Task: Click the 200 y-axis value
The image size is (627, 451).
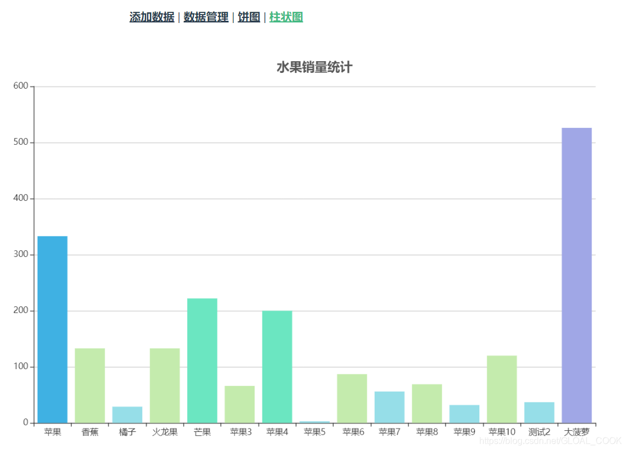Action: [21, 310]
